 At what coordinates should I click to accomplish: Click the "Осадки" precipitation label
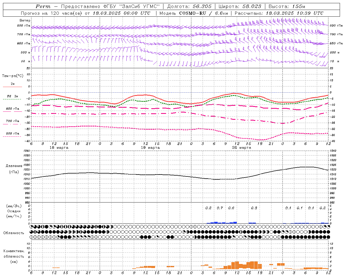14,211
